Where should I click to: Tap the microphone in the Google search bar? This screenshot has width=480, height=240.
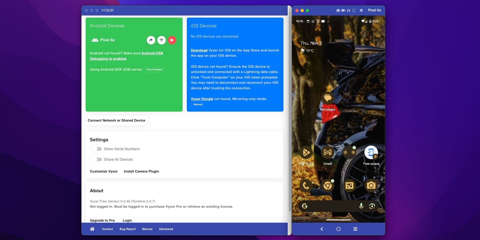(361, 206)
